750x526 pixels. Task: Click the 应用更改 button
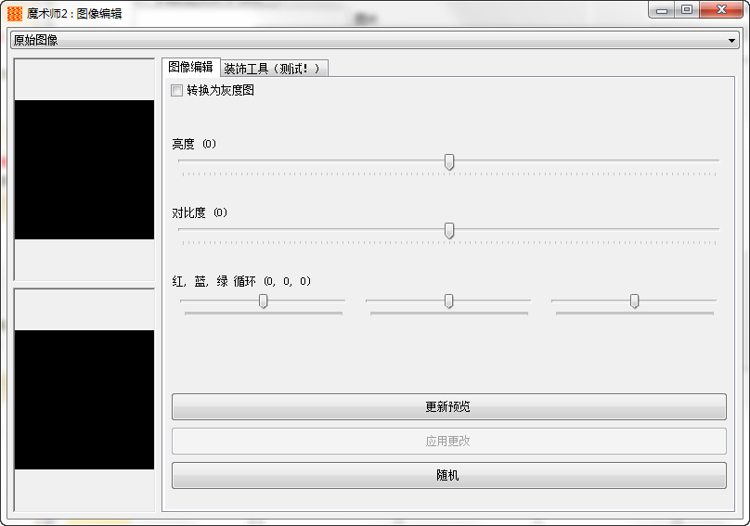coord(449,441)
